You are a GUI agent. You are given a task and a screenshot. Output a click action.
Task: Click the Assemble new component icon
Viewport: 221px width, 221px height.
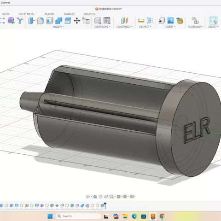tap(195, 21)
